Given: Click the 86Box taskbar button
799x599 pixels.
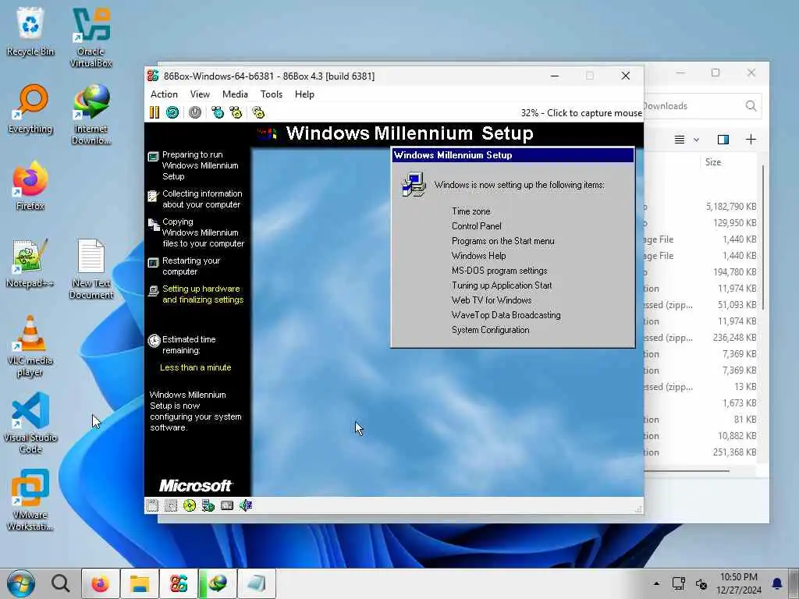Looking at the screenshot, I should (179, 583).
